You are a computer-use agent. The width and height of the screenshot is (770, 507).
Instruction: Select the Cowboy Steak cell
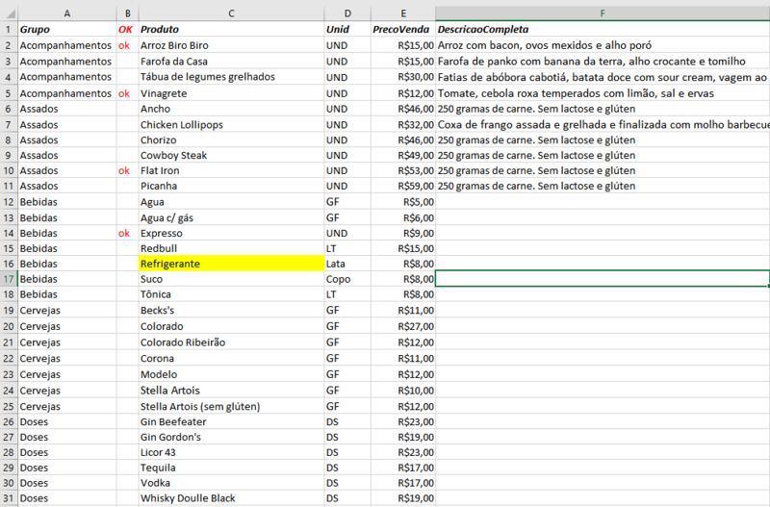(x=231, y=155)
